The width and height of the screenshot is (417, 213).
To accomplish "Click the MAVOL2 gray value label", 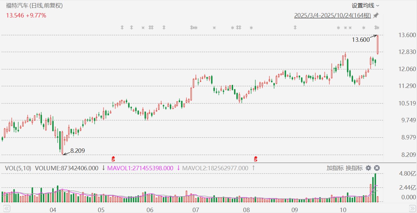I will (215, 168).
